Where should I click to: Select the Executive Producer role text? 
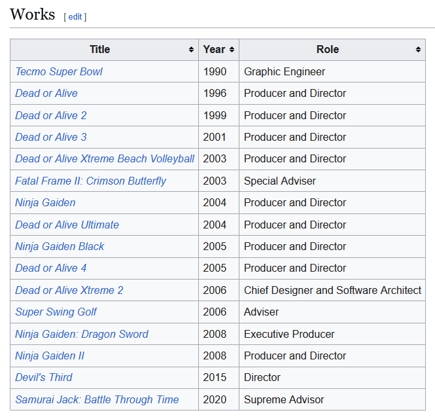pyautogui.click(x=289, y=335)
